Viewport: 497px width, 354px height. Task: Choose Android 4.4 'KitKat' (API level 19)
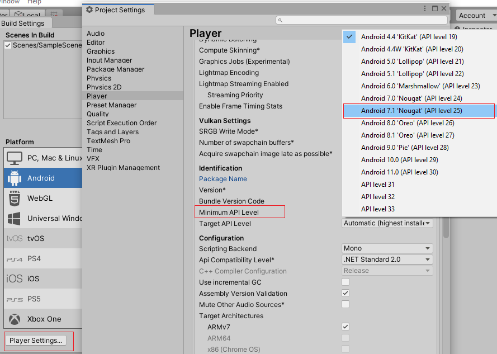point(420,37)
